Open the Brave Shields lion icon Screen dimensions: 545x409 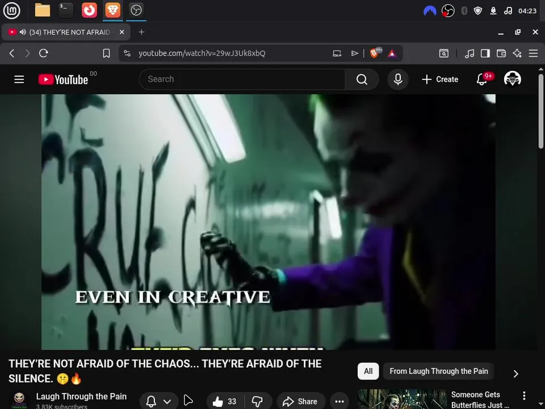coord(375,53)
